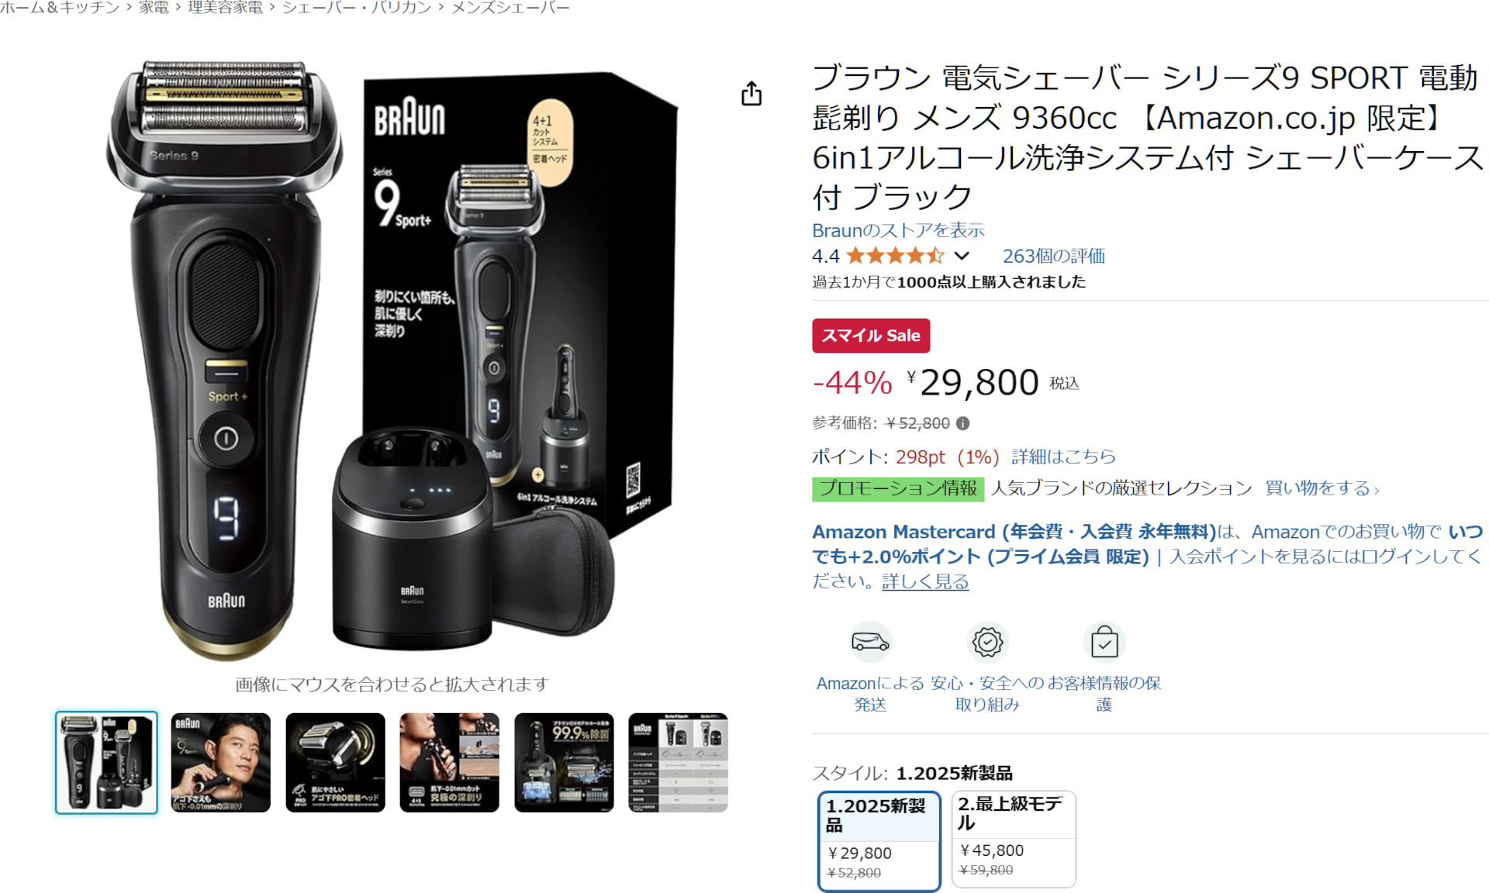Image resolution: width=1489 pixels, height=893 pixels.
Task: Select the thumbnail with the man shaving
Action: 220,763
